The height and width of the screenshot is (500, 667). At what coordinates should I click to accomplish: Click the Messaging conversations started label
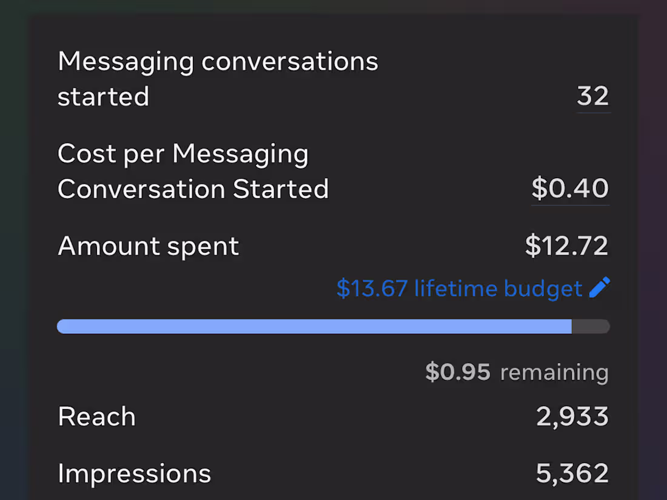point(218,79)
